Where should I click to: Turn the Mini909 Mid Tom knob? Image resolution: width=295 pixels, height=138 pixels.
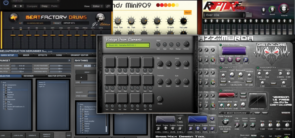[118, 21]
